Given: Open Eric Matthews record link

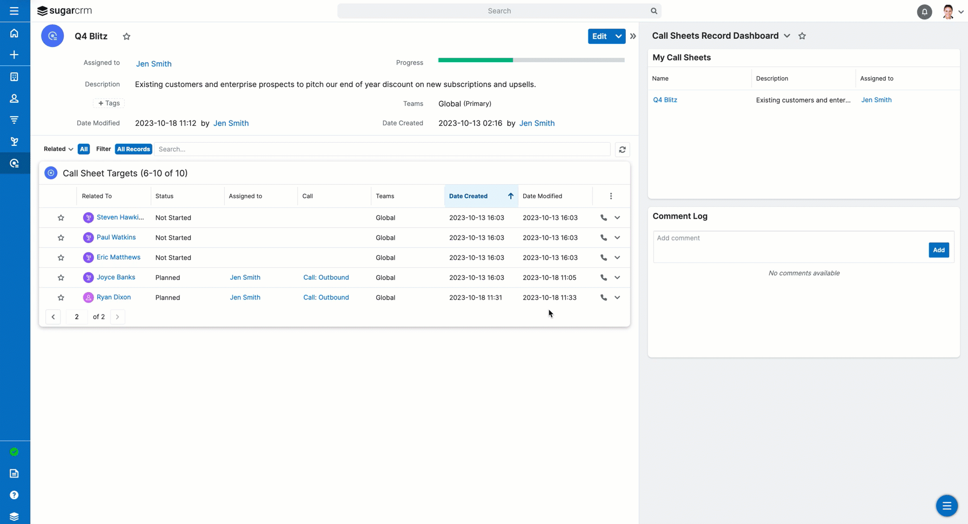Looking at the screenshot, I should 118,257.
